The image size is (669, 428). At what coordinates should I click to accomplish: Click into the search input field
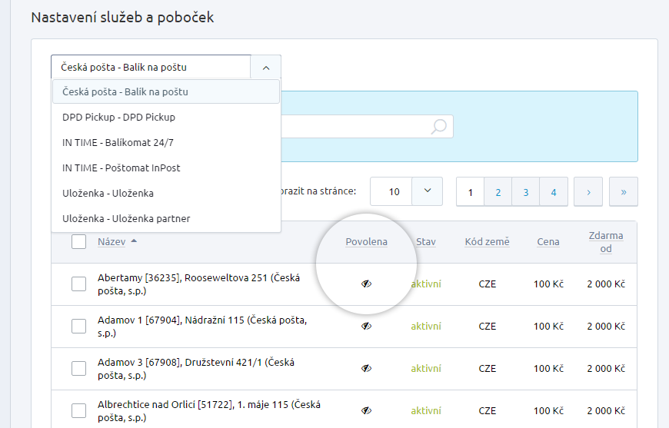(x=354, y=127)
